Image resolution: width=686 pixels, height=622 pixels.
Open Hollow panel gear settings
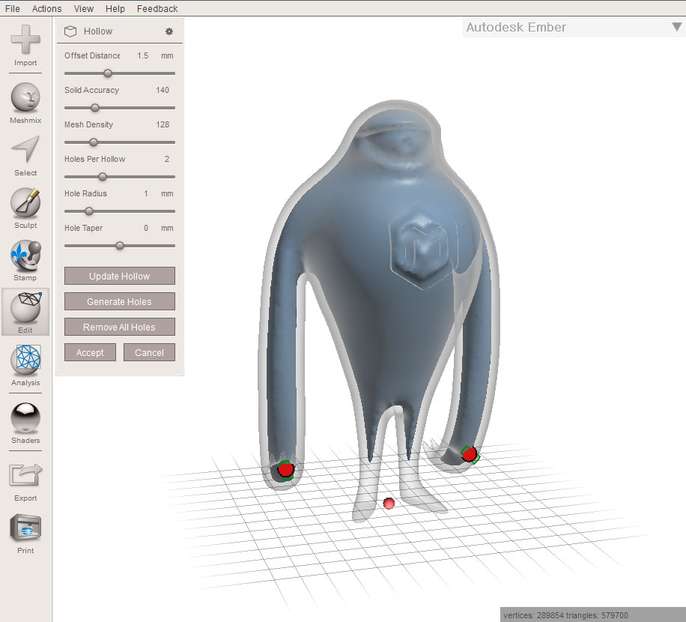(169, 31)
